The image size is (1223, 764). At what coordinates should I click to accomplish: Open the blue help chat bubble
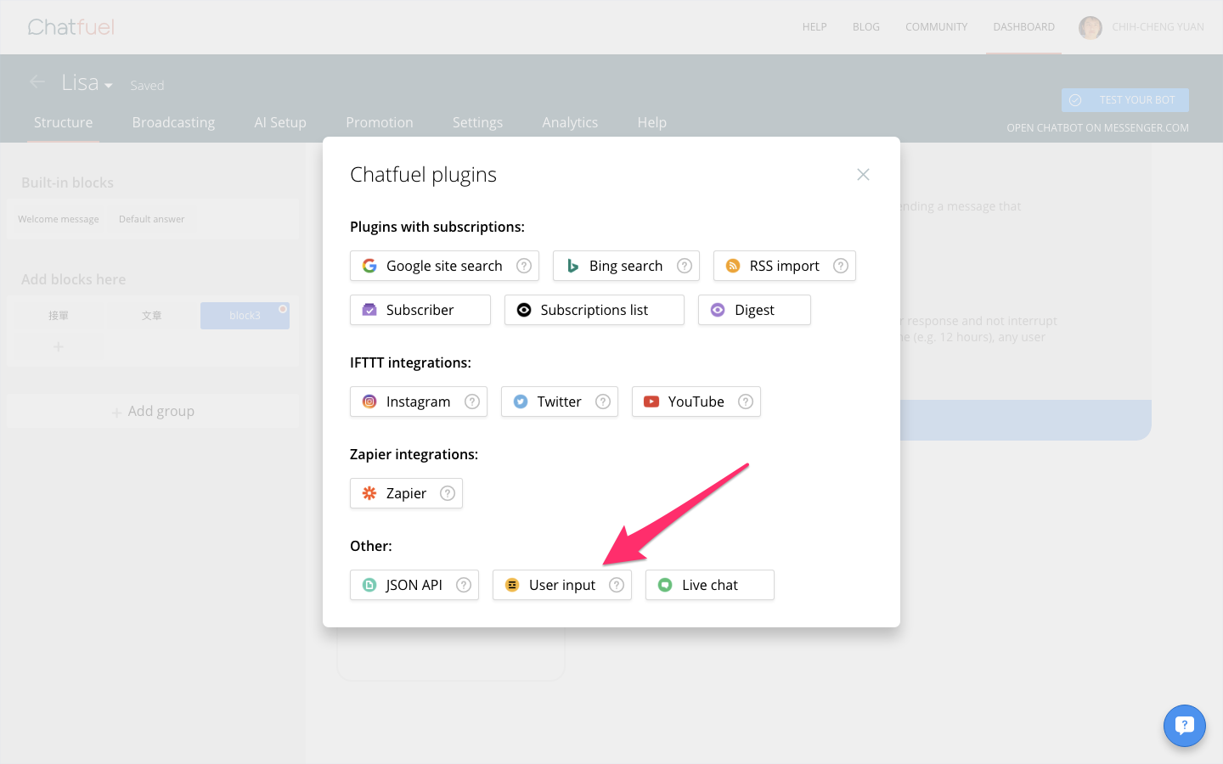point(1185,726)
